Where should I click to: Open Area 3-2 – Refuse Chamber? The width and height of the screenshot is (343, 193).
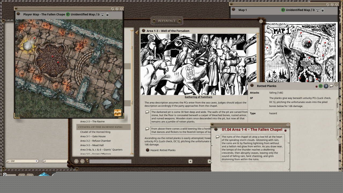pos(96,141)
